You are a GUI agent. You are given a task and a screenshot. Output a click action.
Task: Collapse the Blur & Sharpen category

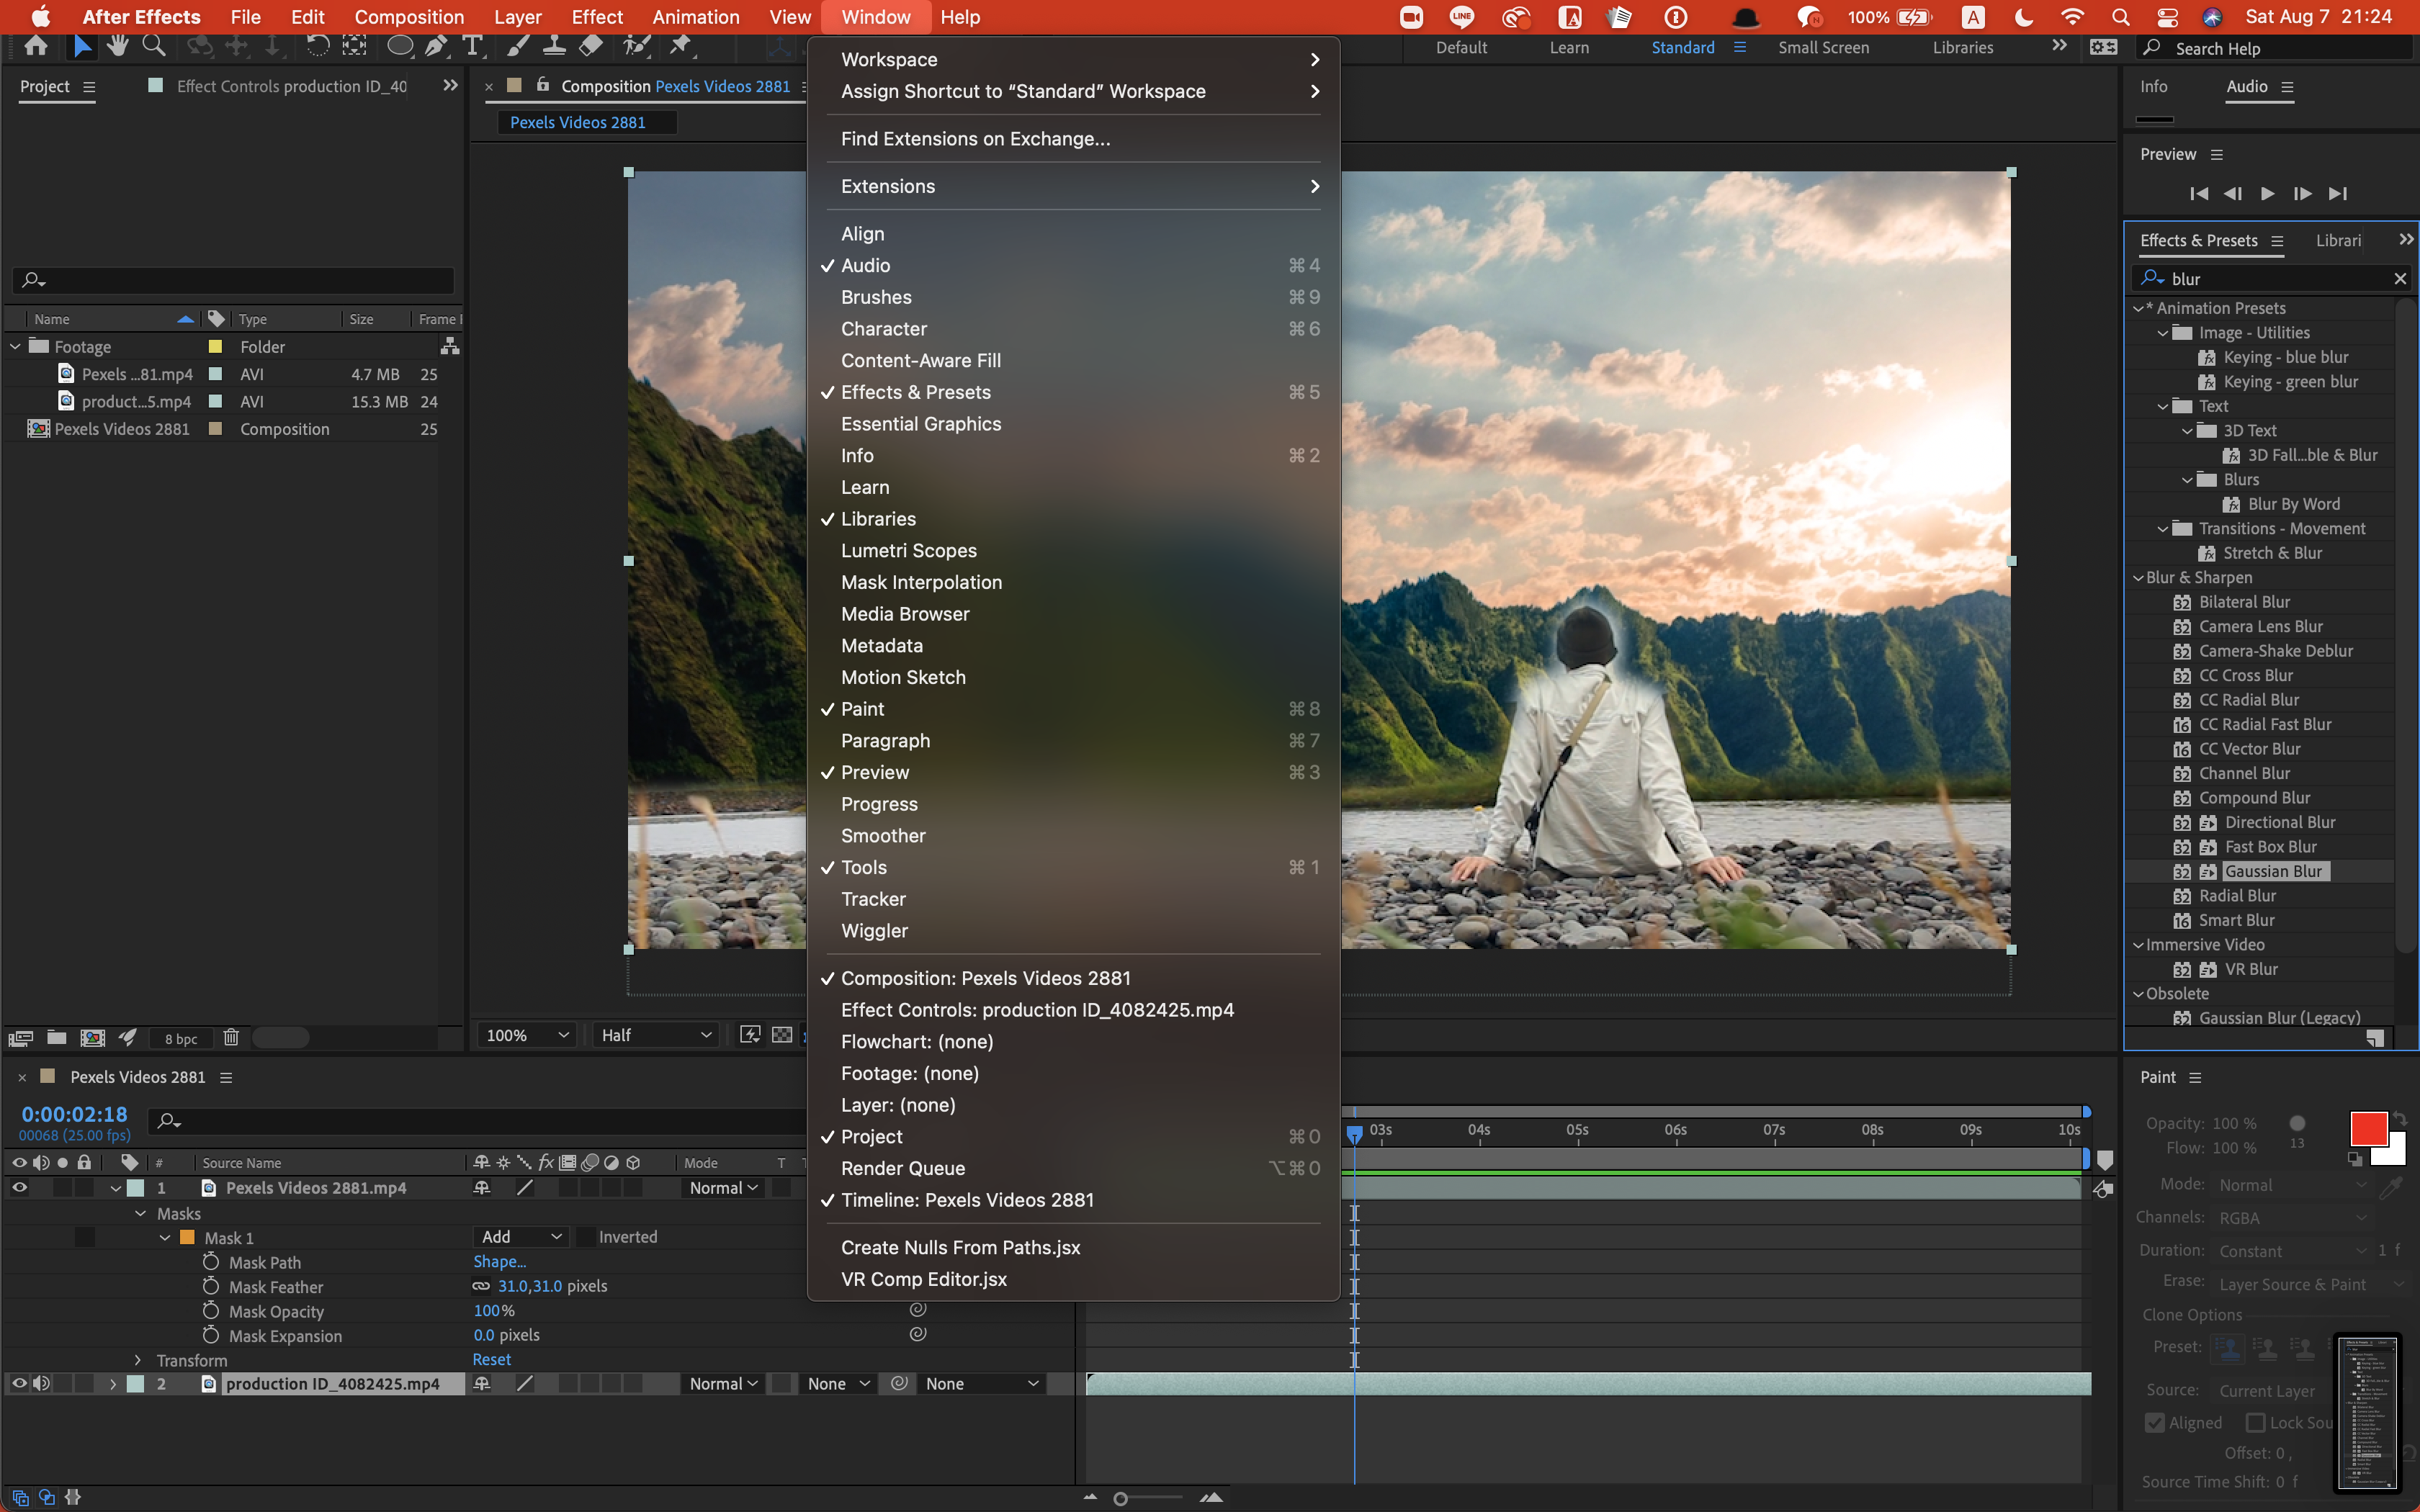[2138, 578]
